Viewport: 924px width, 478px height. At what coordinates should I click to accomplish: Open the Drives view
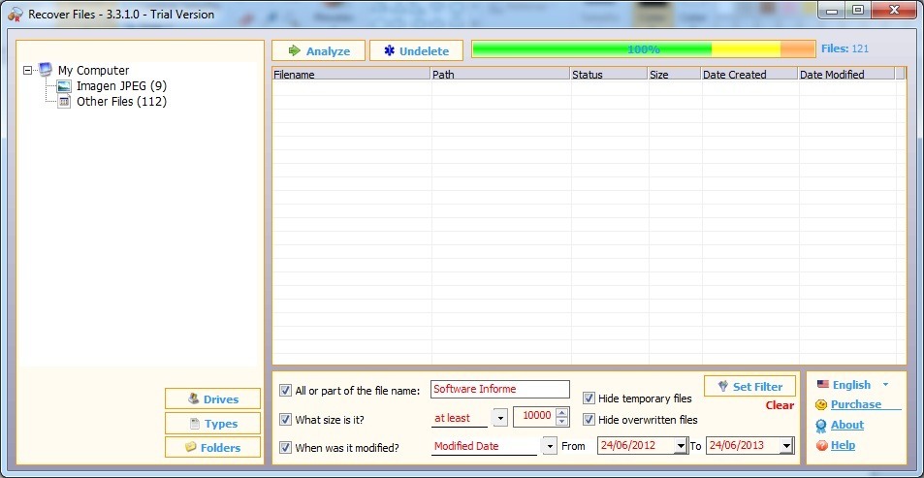(212, 399)
